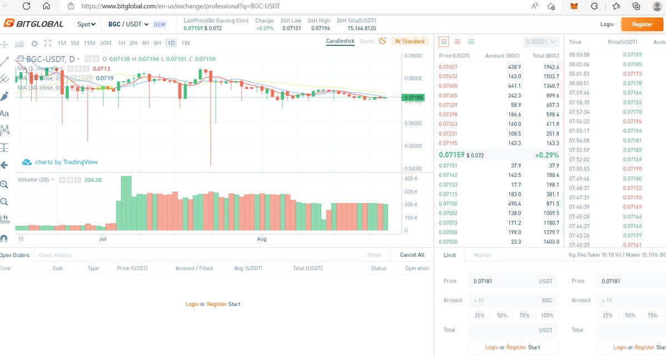The image size is (666, 356).
Task: Show combined order book view icon
Action: point(443,42)
